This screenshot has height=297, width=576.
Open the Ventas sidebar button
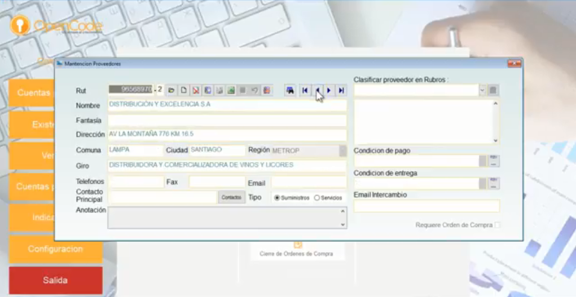click(x=32, y=156)
